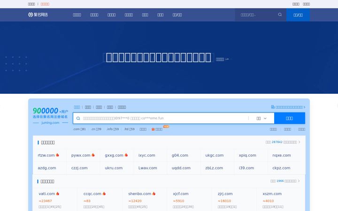The width and height of the screenshot is (338, 211).
Task: Click the blue button at the navbar's right end
Action: click(298, 15)
